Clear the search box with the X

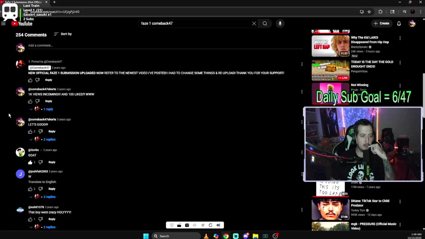pos(254,24)
